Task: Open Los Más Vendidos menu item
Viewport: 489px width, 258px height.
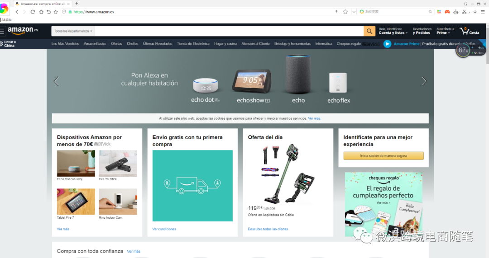Action: click(65, 44)
